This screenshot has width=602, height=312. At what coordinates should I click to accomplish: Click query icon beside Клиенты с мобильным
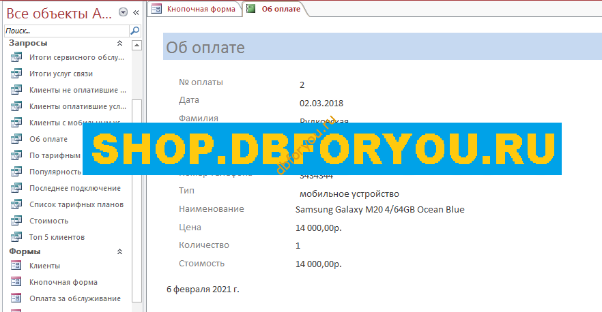click(x=16, y=123)
